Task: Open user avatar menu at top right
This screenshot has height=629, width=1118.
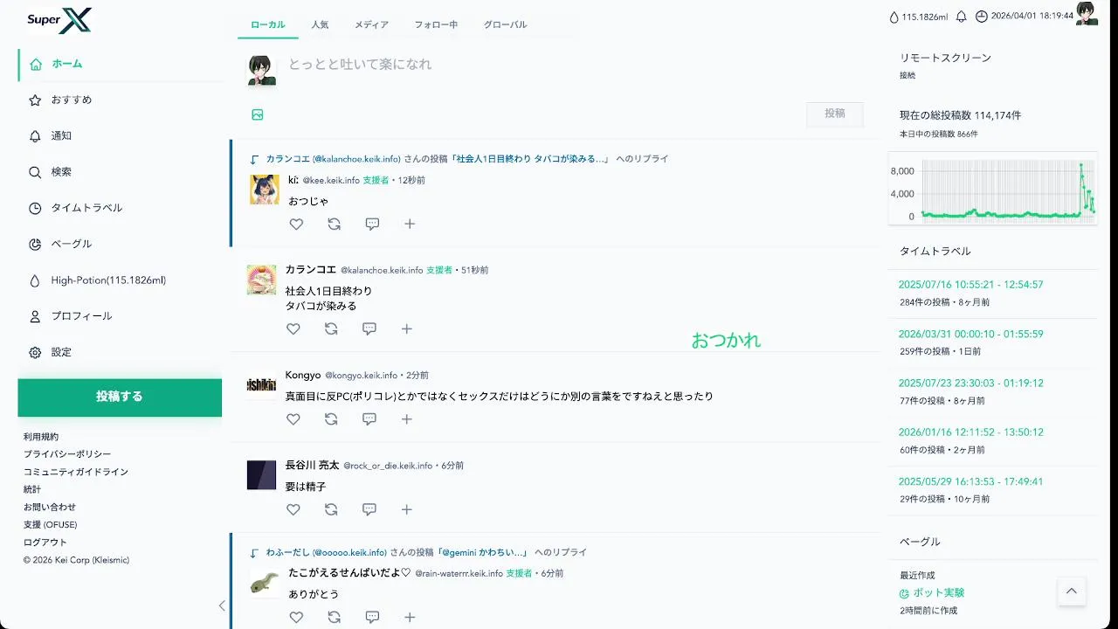Action: click(1087, 13)
